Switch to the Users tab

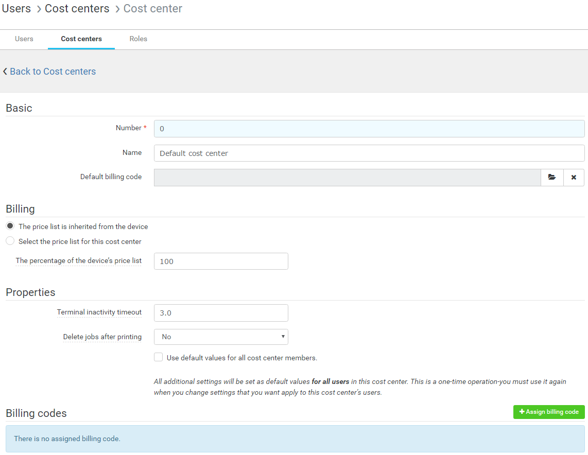tap(24, 39)
